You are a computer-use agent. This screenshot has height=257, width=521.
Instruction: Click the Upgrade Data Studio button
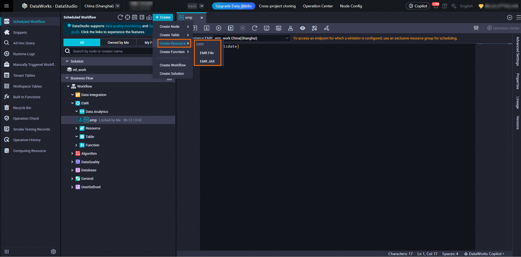[234, 6]
